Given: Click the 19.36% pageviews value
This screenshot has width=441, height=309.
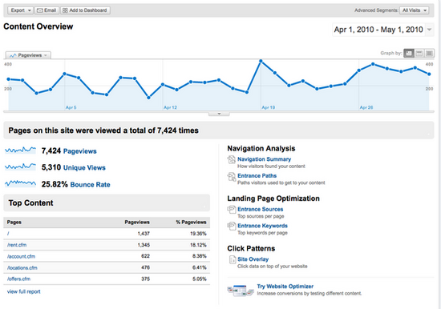Looking at the screenshot, I should tap(198, 234).
